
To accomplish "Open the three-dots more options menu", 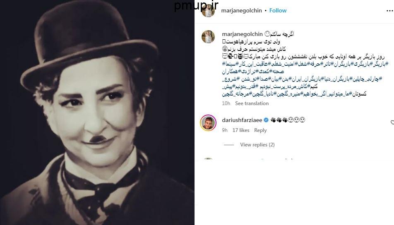I will pos(390,11).
